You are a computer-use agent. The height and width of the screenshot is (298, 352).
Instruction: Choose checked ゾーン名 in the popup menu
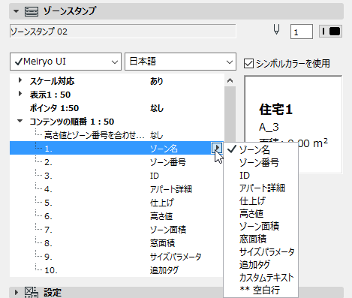coord(260,149)
